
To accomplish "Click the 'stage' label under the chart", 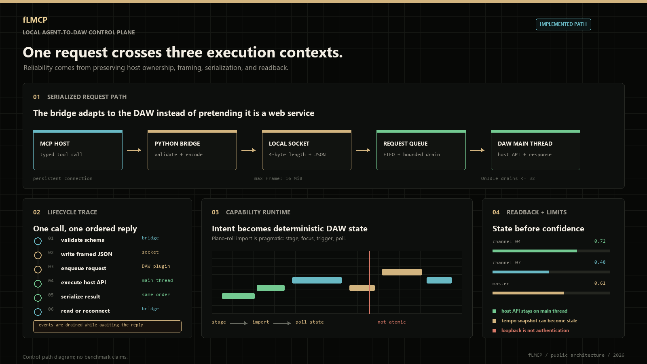I will pos(219,322).
